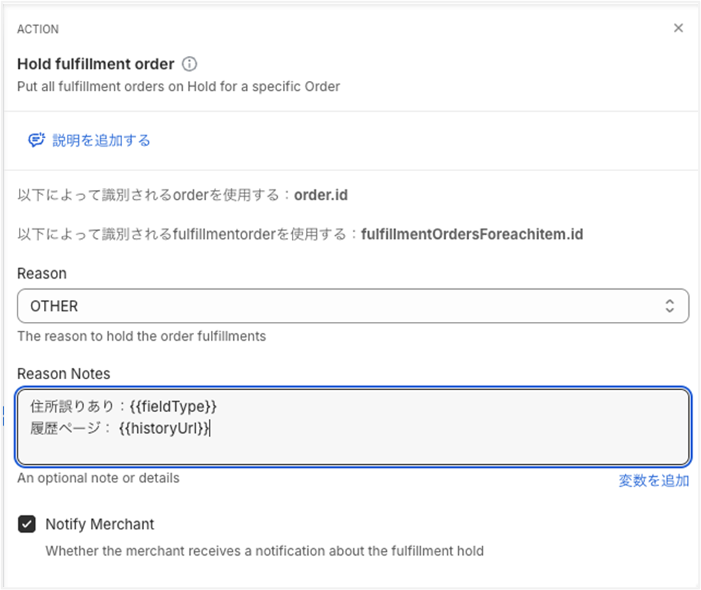Click the speech bubble icon for 説明を追加する

(x=36, y=140)
